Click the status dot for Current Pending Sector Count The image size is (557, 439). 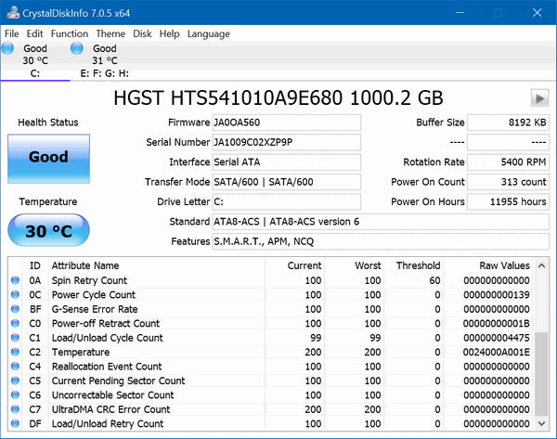tap(15, 381)
